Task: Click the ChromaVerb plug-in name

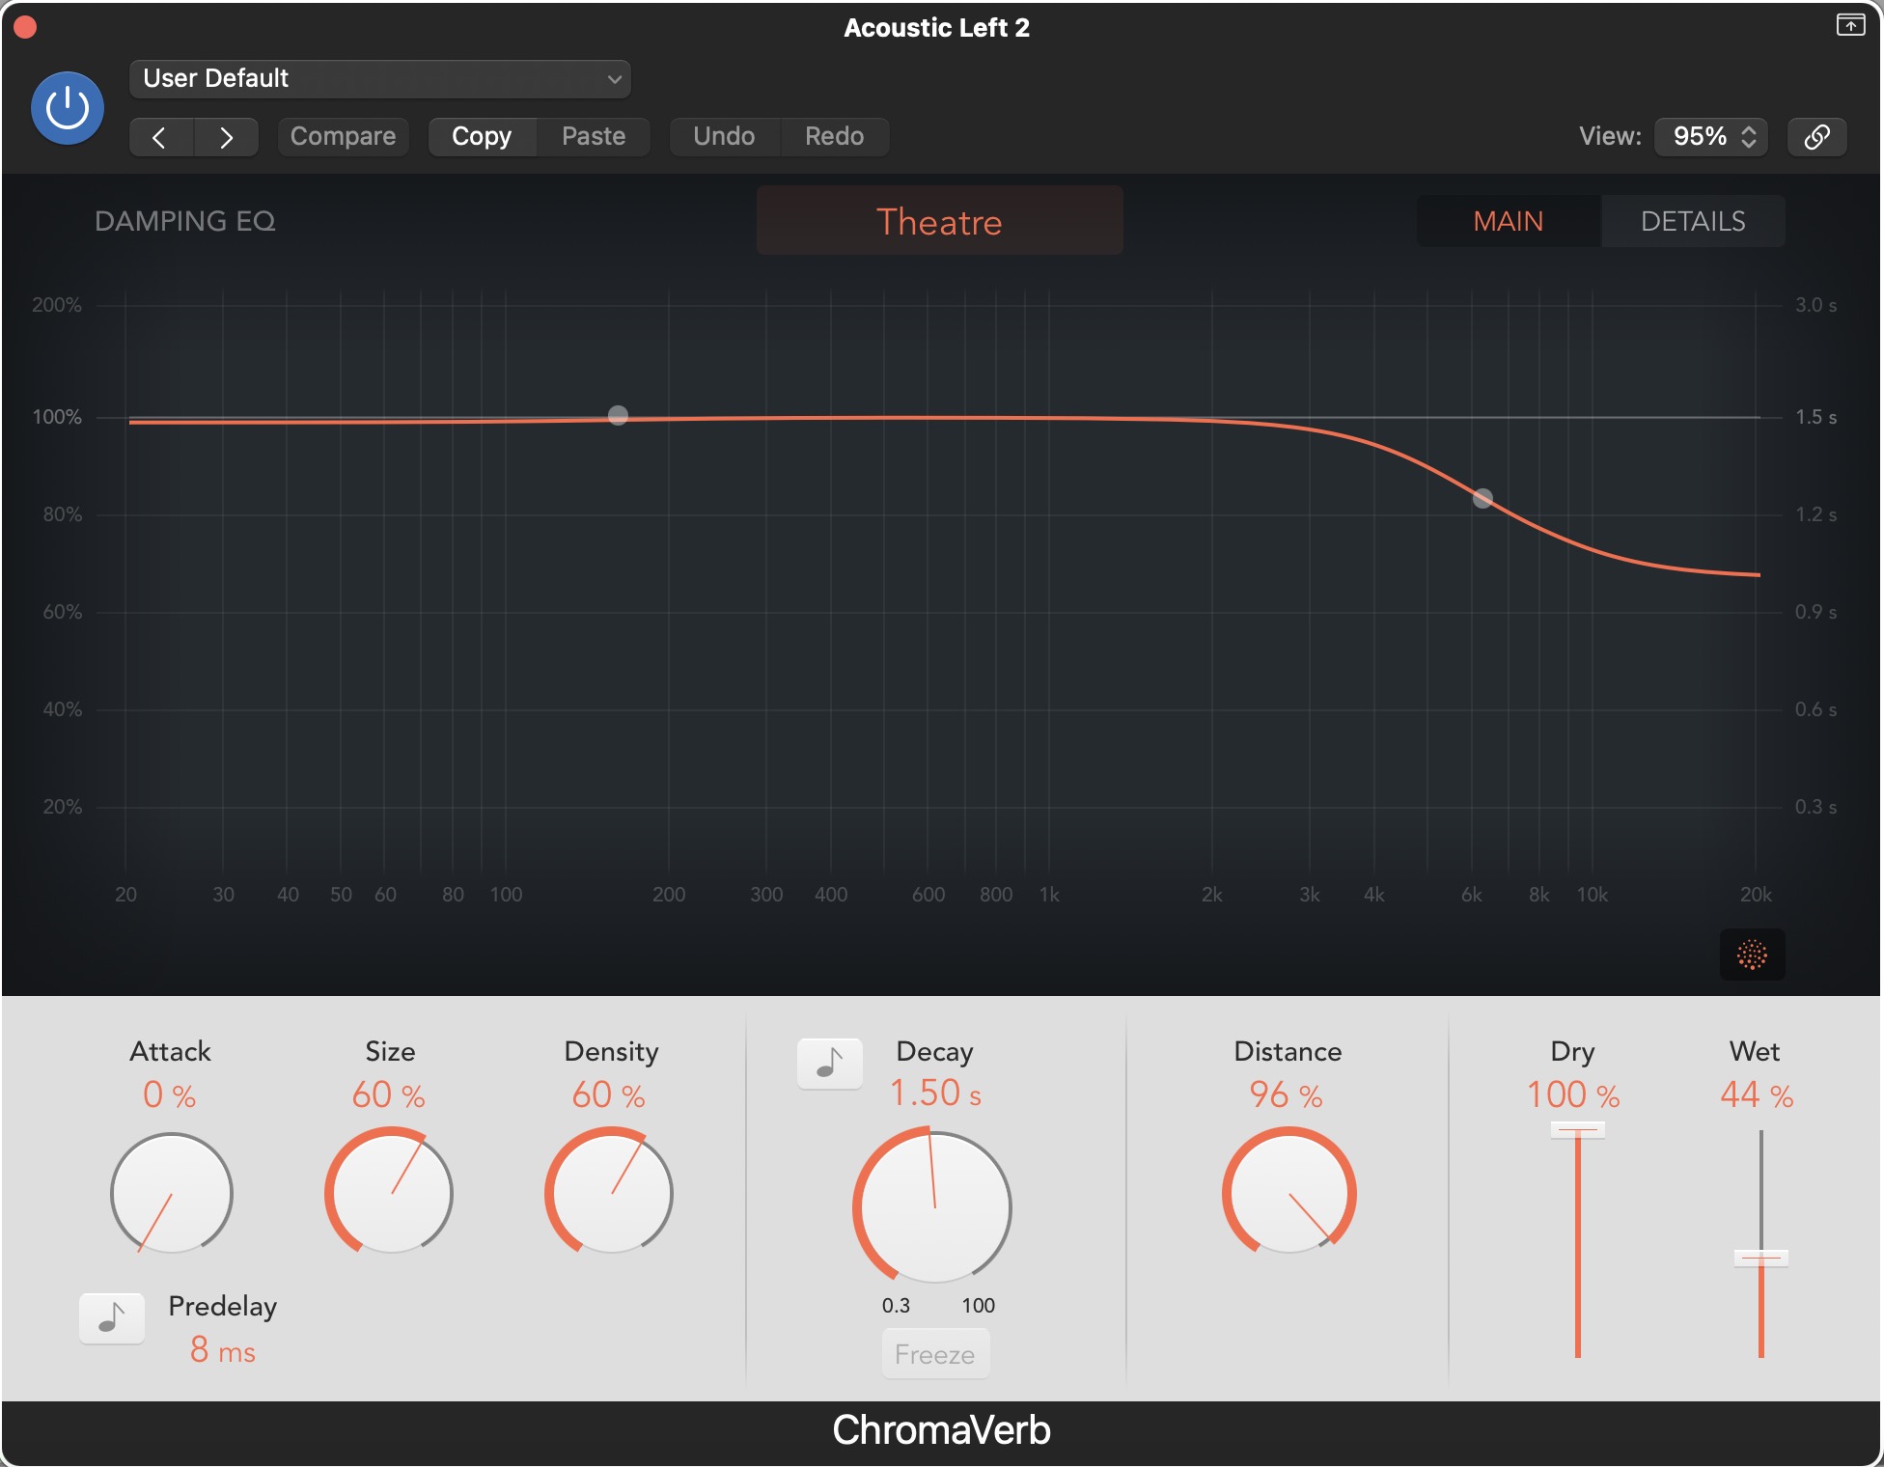Action: (x=941, y=1430)
